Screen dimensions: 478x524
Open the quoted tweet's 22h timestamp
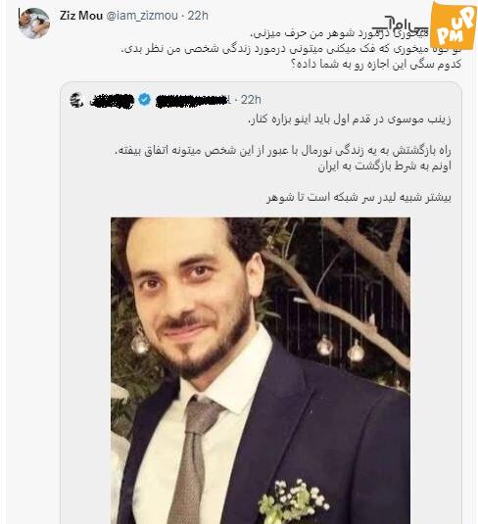pyautogui.click(x=251, y=100)
